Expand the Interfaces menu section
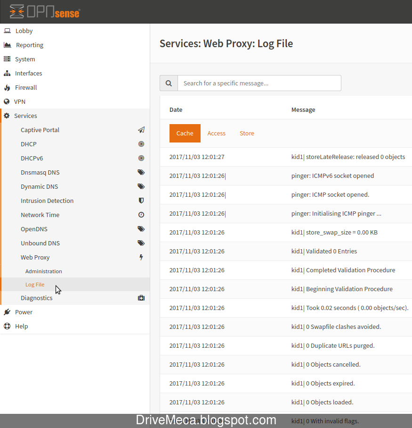This screenshot has height=428, width=412. click(28, 73)
